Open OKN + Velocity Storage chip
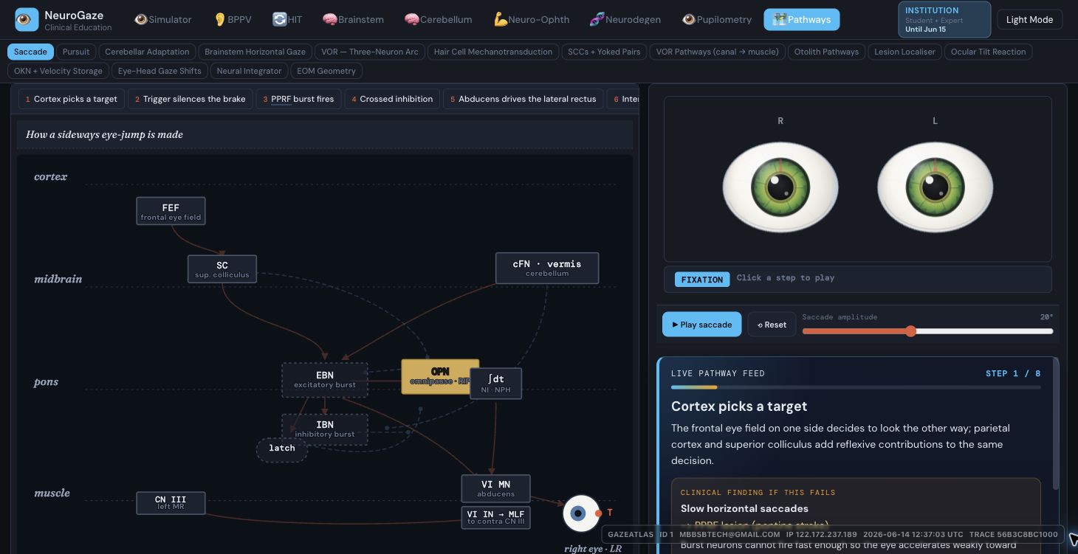The image size is (1078, 554). coord(58,71)
